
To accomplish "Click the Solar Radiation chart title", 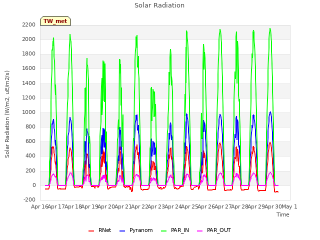I will pyautogui.click(x=159, y=5).
